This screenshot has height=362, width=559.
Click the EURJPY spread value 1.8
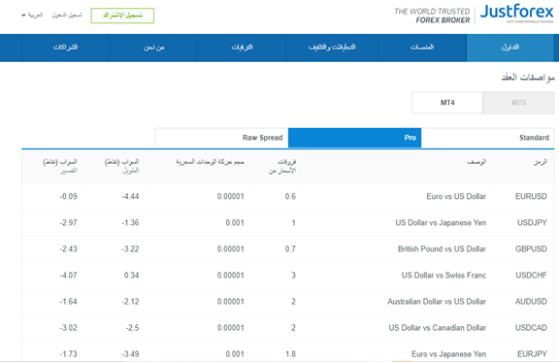[290, 354]
